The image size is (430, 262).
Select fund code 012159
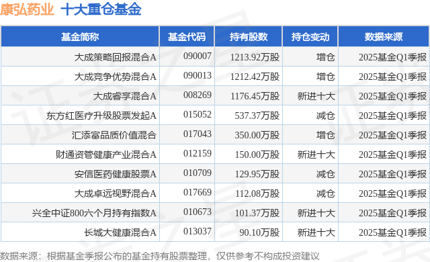(x=198, y=153)
